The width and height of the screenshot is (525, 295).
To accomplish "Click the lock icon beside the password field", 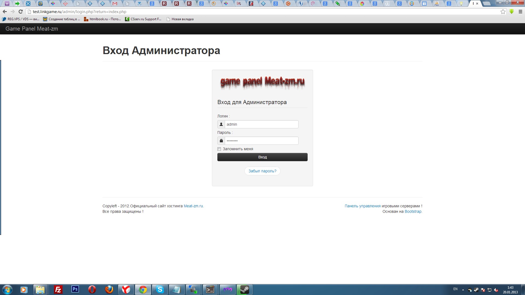I will pyautogui.click(x=221, y=141).
